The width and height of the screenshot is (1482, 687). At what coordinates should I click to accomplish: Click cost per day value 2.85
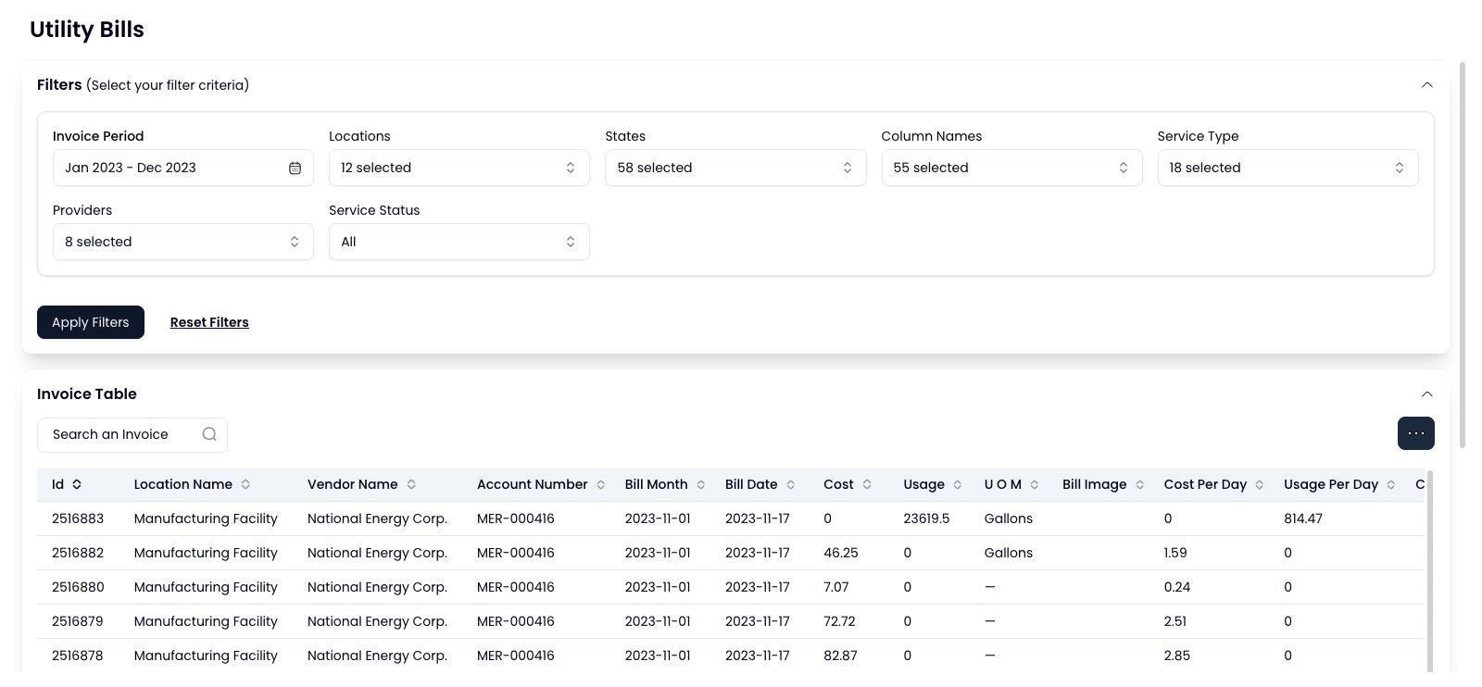pyautogui.click(x=1177, y=656)
